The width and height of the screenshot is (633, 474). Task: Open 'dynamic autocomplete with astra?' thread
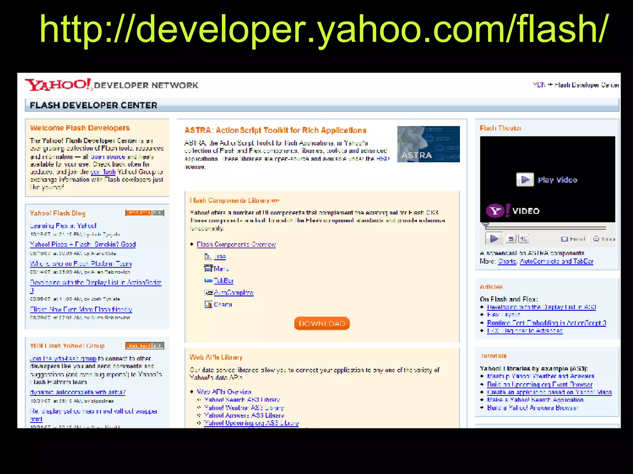(78, 392)
